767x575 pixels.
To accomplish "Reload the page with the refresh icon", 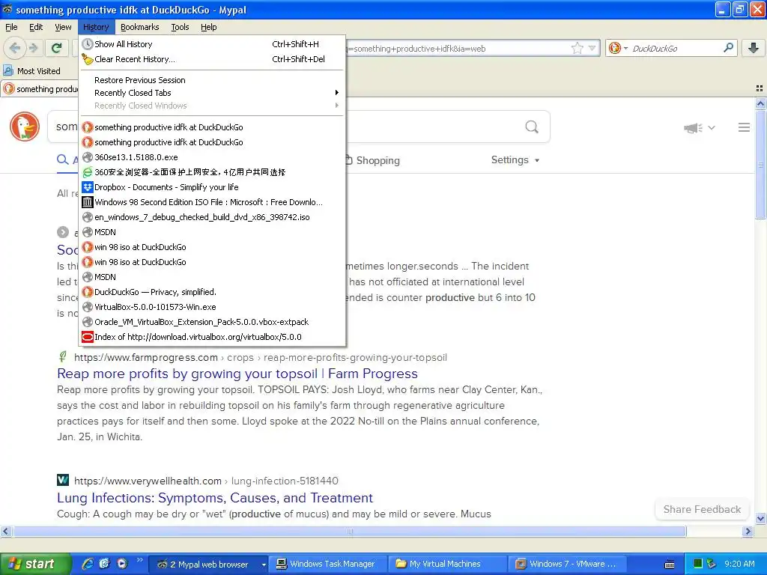I will [57, 48].
